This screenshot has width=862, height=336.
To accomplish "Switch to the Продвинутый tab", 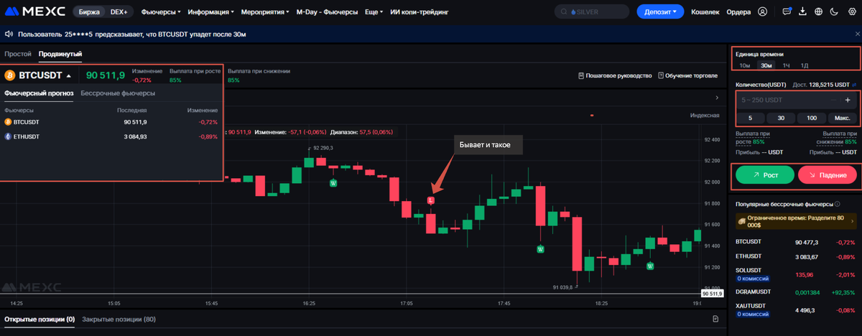I will pos(60,54).
